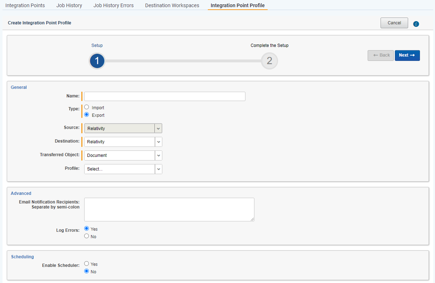Click the Next button
The image size is (435, 283).
(x=407, y=55)
